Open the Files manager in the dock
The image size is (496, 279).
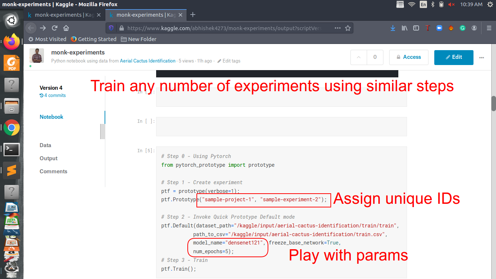12,106
